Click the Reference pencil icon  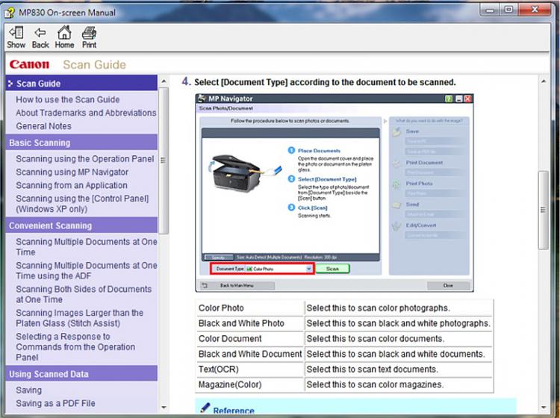coord(205,408)
